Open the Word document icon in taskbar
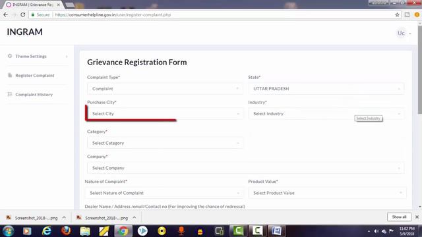 (276, 231)
